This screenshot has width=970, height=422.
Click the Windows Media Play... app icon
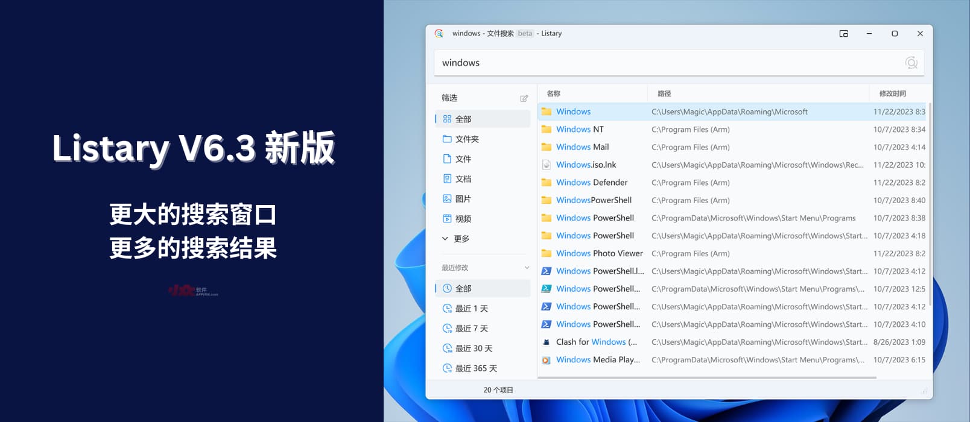click(x=547, y=360)
